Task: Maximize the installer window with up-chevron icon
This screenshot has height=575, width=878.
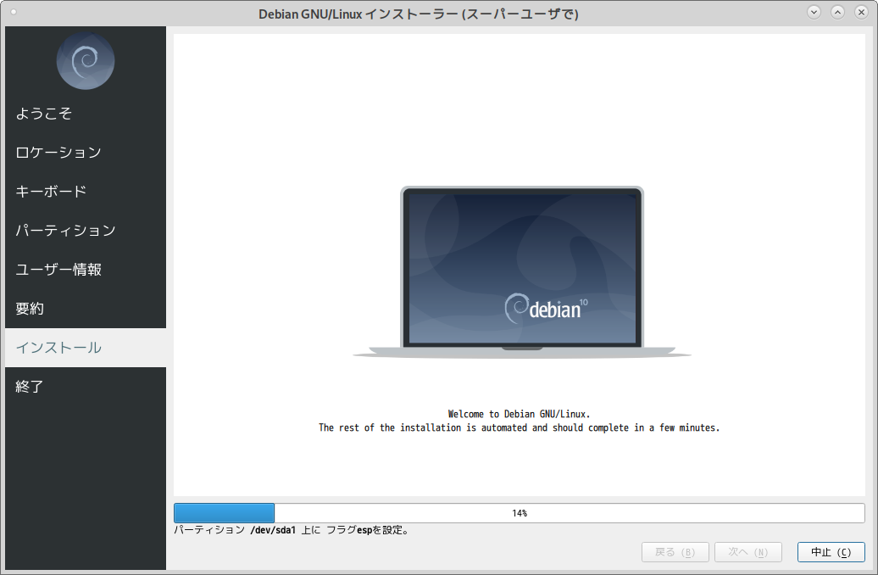Action: pos(837,12)
